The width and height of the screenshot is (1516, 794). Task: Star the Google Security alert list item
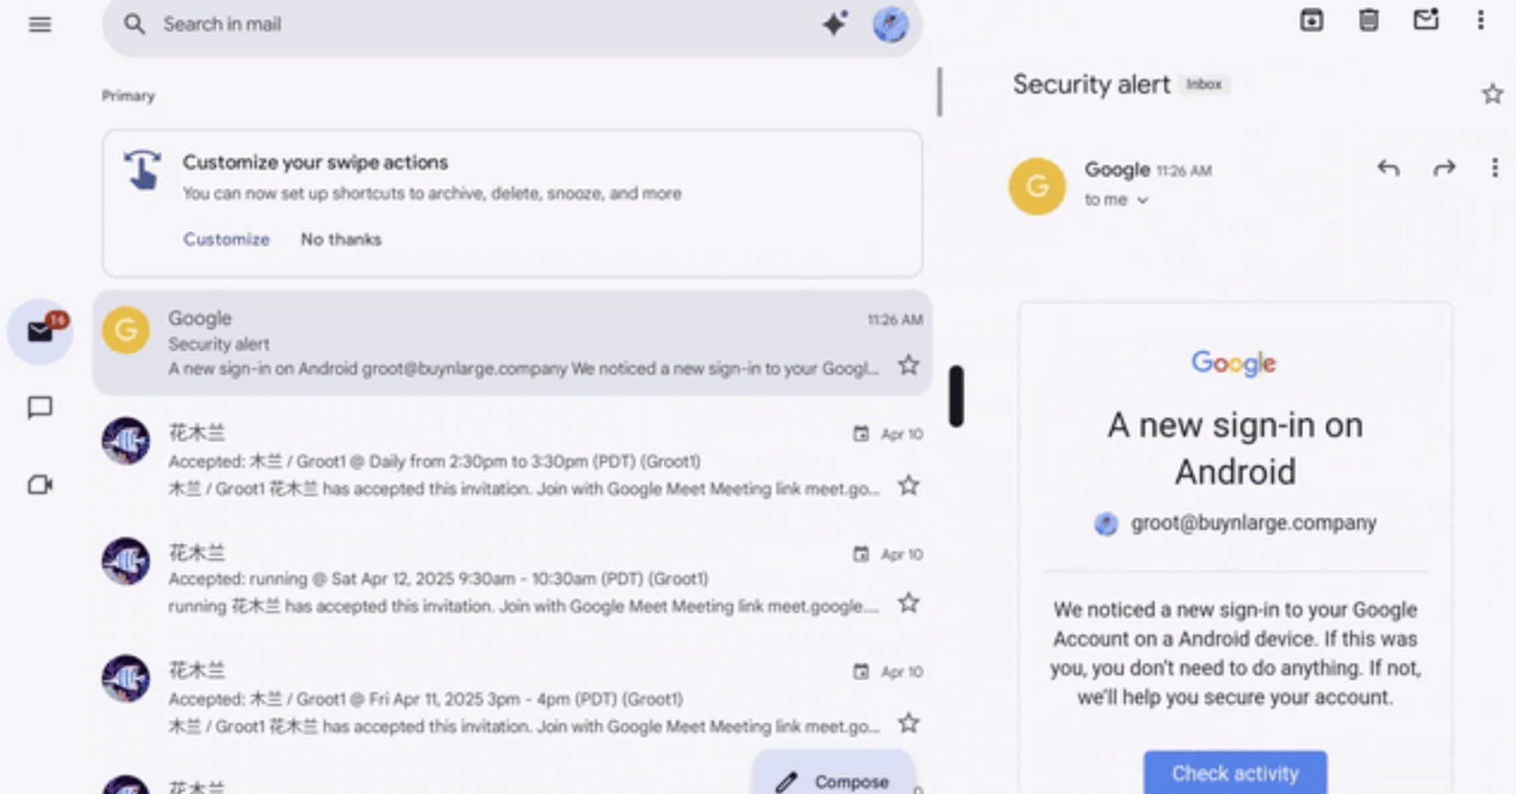point(909,365)
